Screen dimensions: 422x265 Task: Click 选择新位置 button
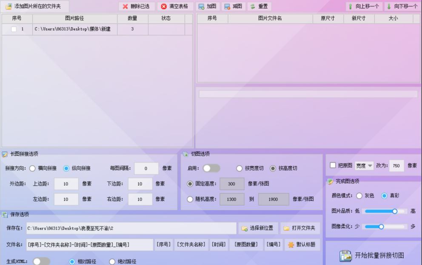click(x=258, y=228)
